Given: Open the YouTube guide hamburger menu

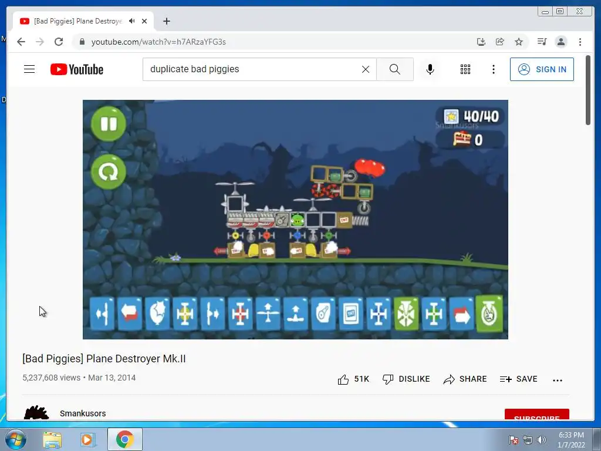Looking at the screenshot, I should 29,69.
